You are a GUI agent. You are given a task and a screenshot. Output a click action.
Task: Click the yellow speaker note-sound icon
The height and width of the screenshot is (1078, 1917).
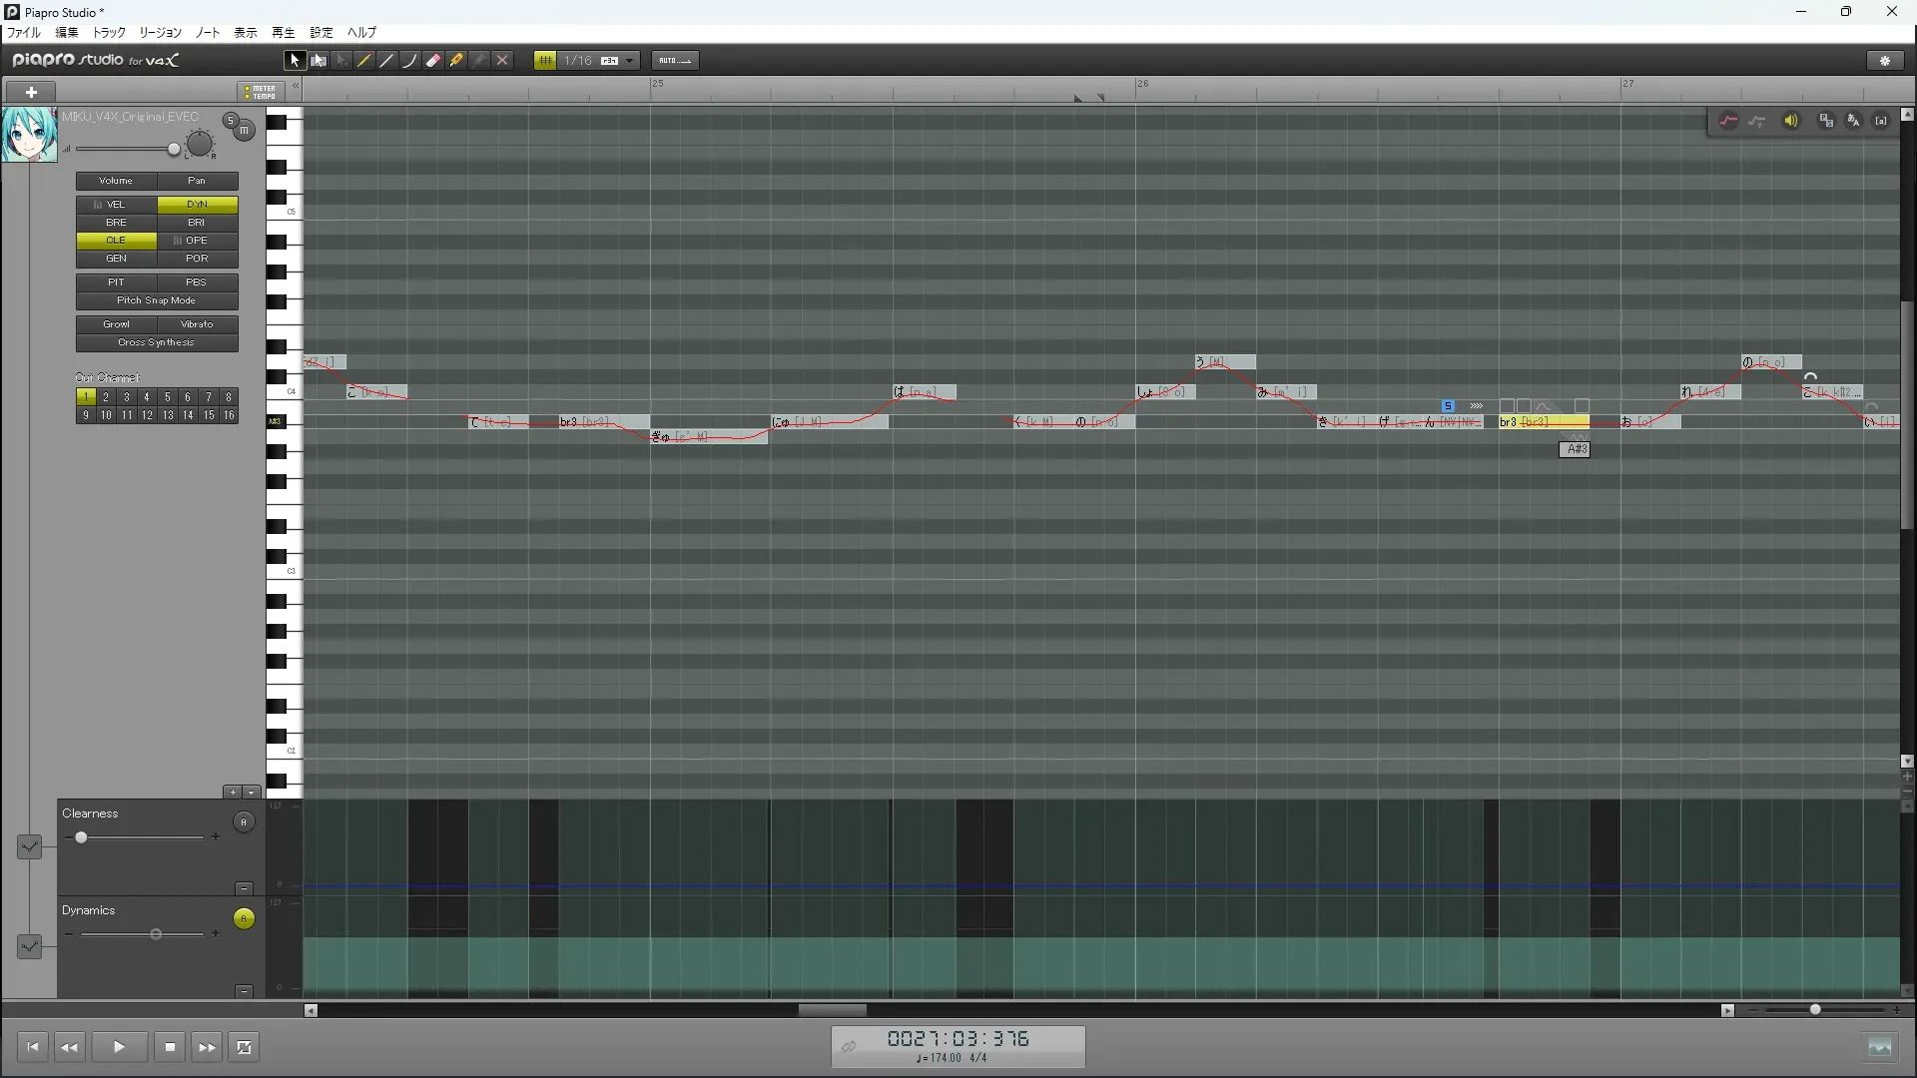(1790, 121)
